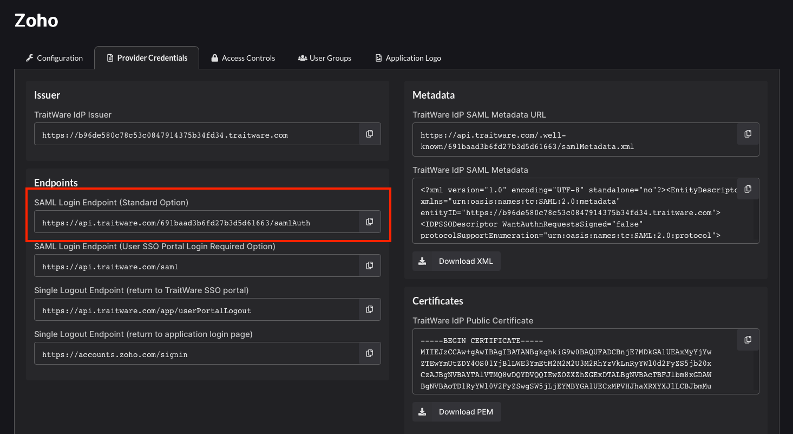Image resolution: width=793 pixels, height=434 pixels.
Task: Copy the userPortalLogout endpoint URL
Action: click(x=370, y=309)
